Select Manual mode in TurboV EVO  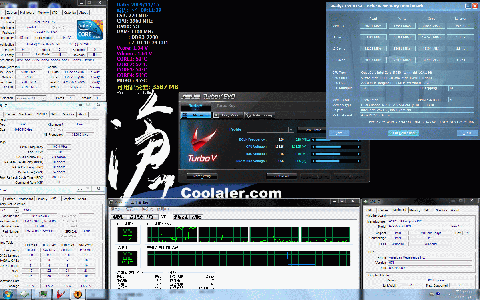[196, 115]
